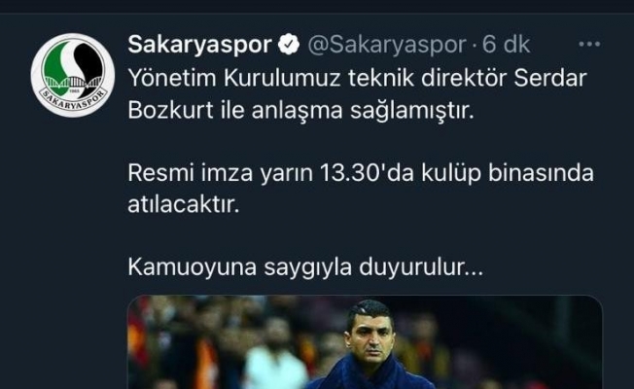Click the 13.30'da time in the tweet

click(x=367, y=173)
